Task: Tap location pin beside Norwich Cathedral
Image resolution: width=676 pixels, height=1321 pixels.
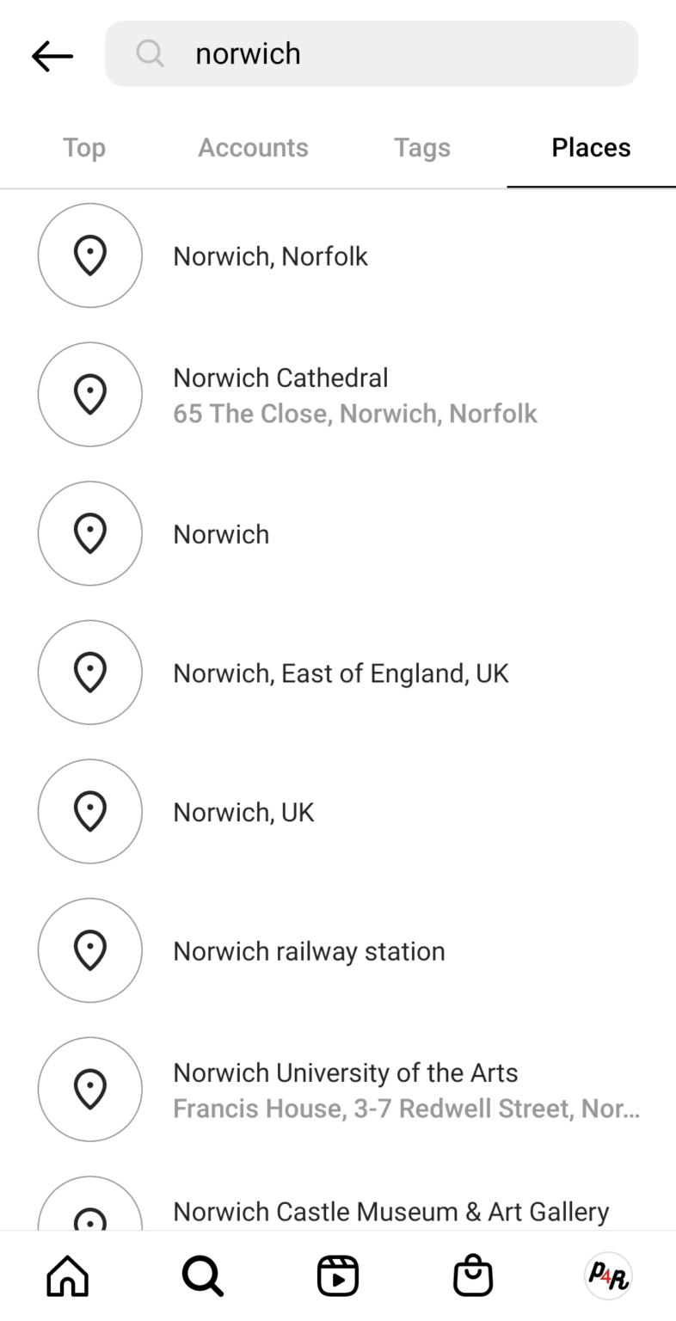Action: (x=90, y=395)
